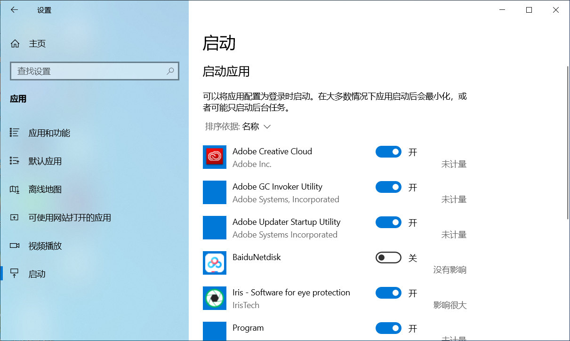
Task: Click the 影响很大 impact label
Action: (x=450, y=305)
